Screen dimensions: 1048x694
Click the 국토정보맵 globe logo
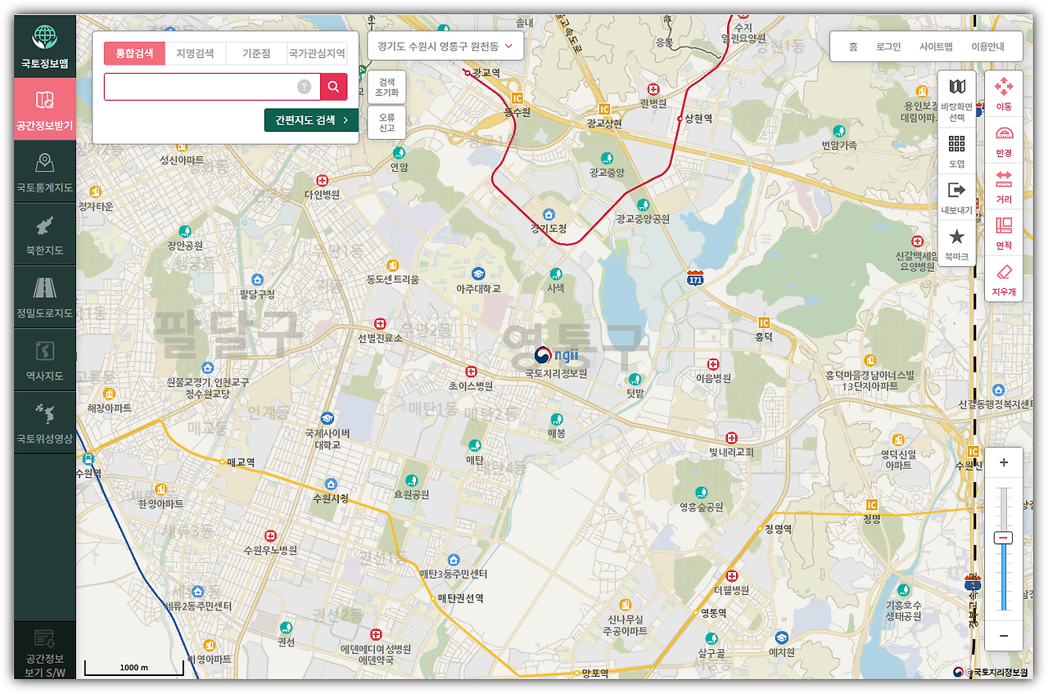click(45, 37)
